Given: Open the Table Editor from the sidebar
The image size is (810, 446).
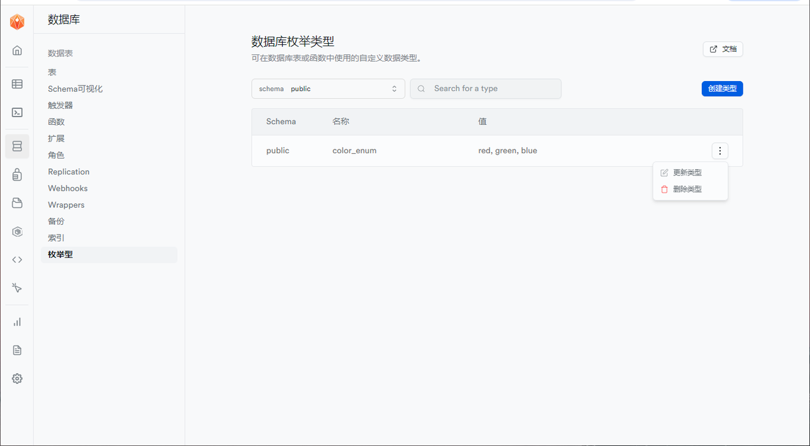Looking at the screenshot, I should pyautogui.click(x=17, y=84).
